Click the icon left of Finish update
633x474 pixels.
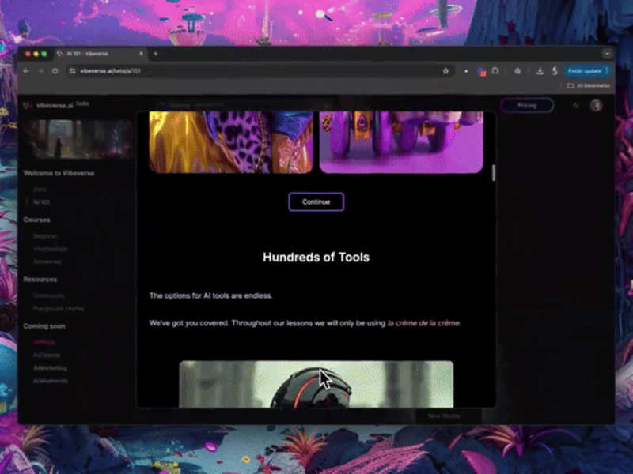555,71
